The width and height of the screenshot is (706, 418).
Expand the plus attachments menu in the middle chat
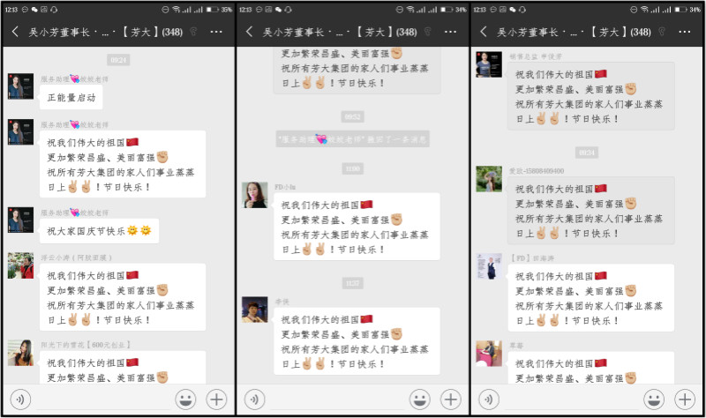451,399
